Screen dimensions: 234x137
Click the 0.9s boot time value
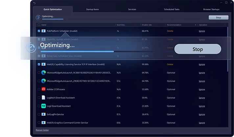coord(119,98)
